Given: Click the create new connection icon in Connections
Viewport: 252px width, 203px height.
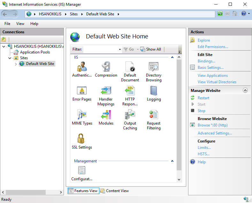Looking at the screenshot, I should click(x=4, y=39).
